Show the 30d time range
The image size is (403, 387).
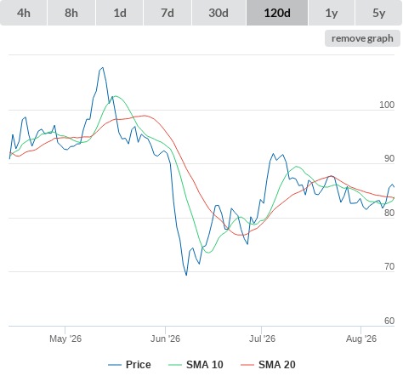point(219,13)
